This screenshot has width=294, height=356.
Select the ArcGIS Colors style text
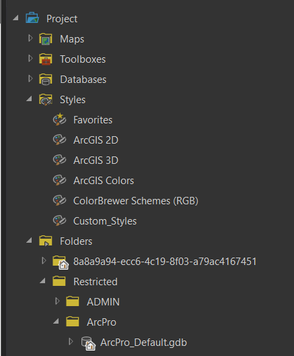104,181
